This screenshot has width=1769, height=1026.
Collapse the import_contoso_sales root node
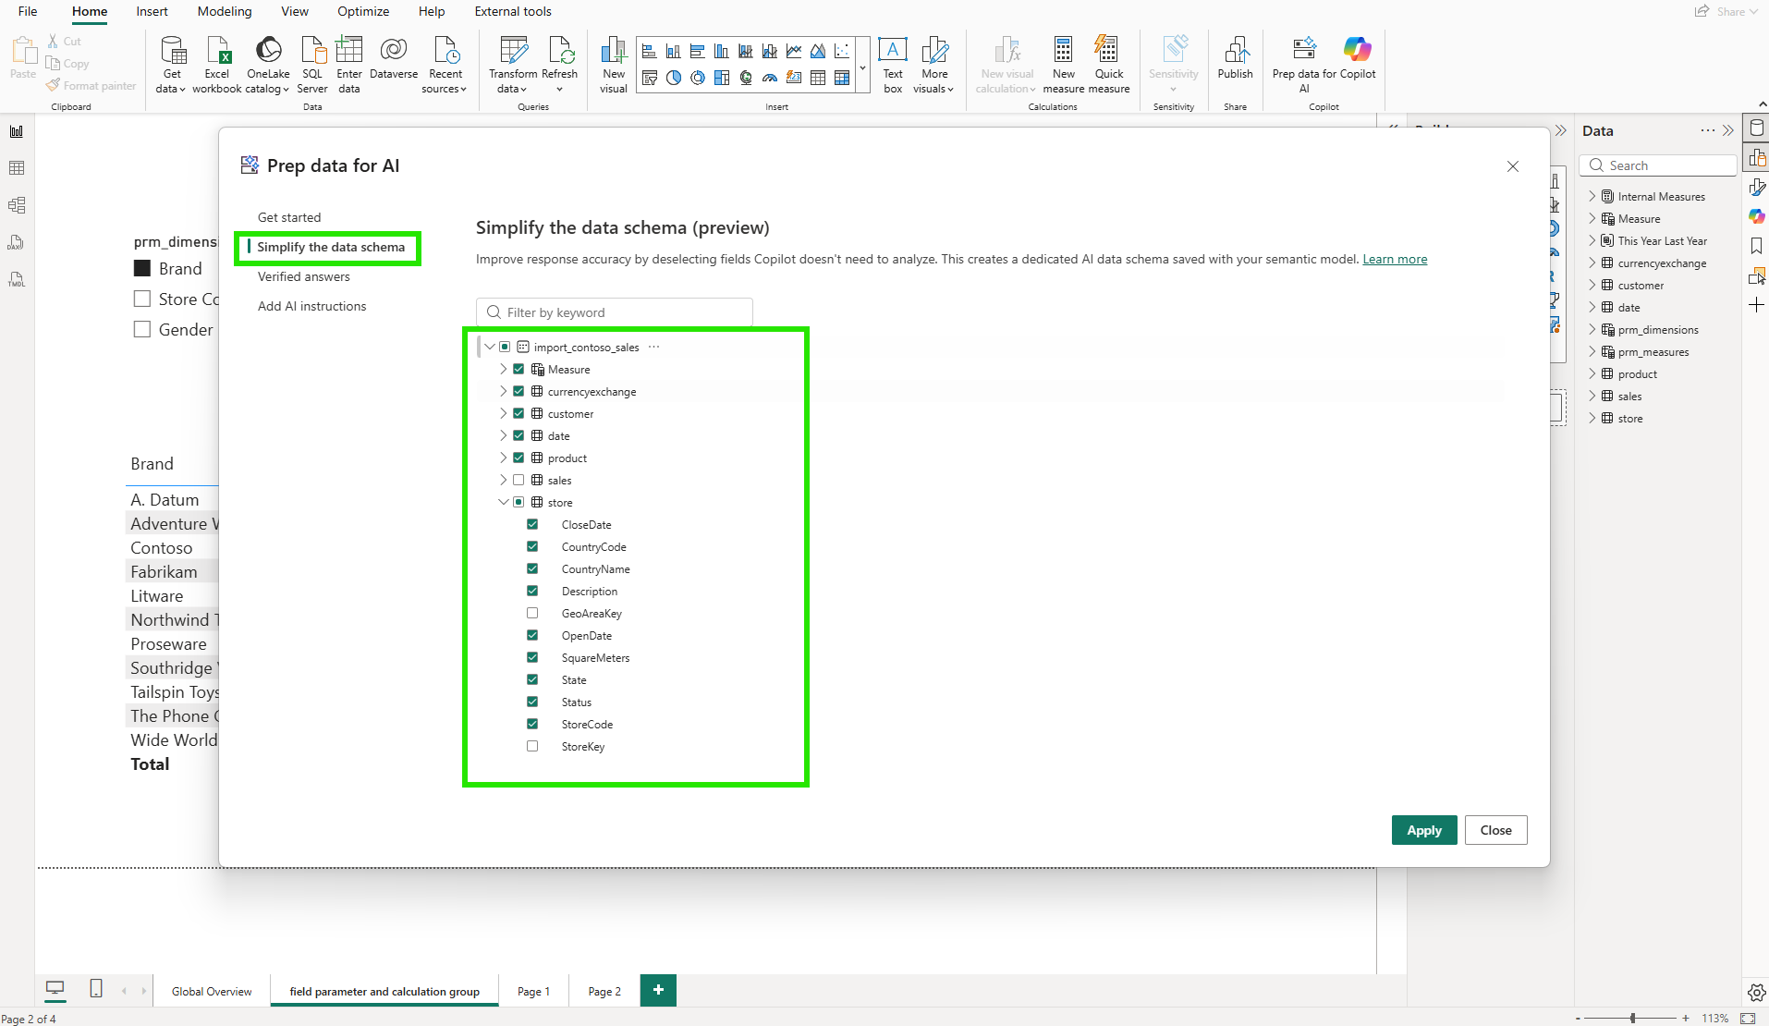(490, 347)
